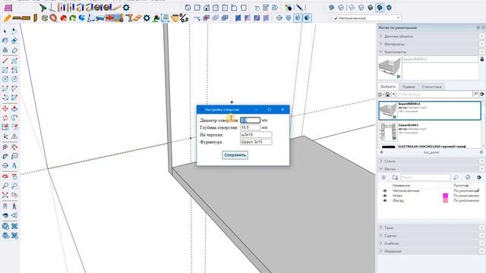Image resolution: width=486 pixels, height=273 pixels.
Task: Switch to the Статистика tab
Action: coord(431,86)
